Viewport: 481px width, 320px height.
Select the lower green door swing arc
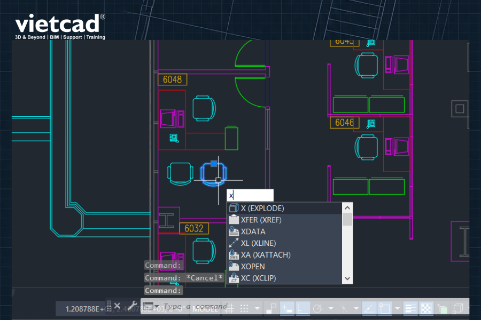(250, 92)
